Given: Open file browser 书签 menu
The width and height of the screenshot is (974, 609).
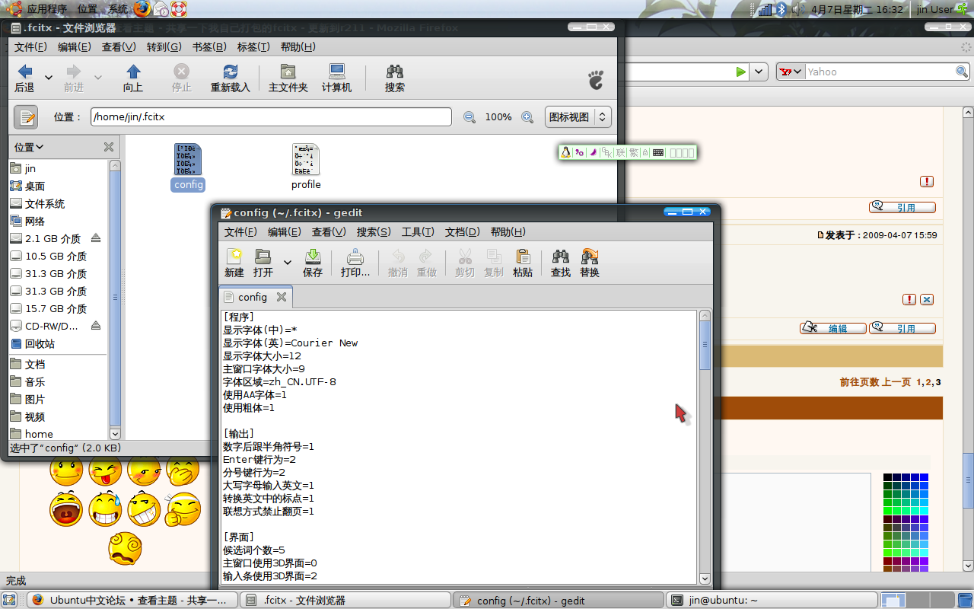Looking at the screenshot, I should [x=209, y=46].
